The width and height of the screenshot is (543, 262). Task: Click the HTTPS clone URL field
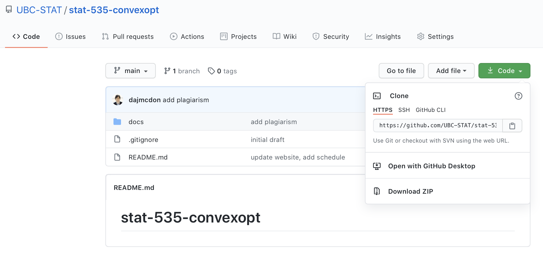[x=438, y=126]
